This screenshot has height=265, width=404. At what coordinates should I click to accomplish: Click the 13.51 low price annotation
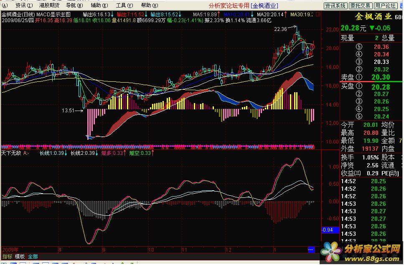(68, 110)
